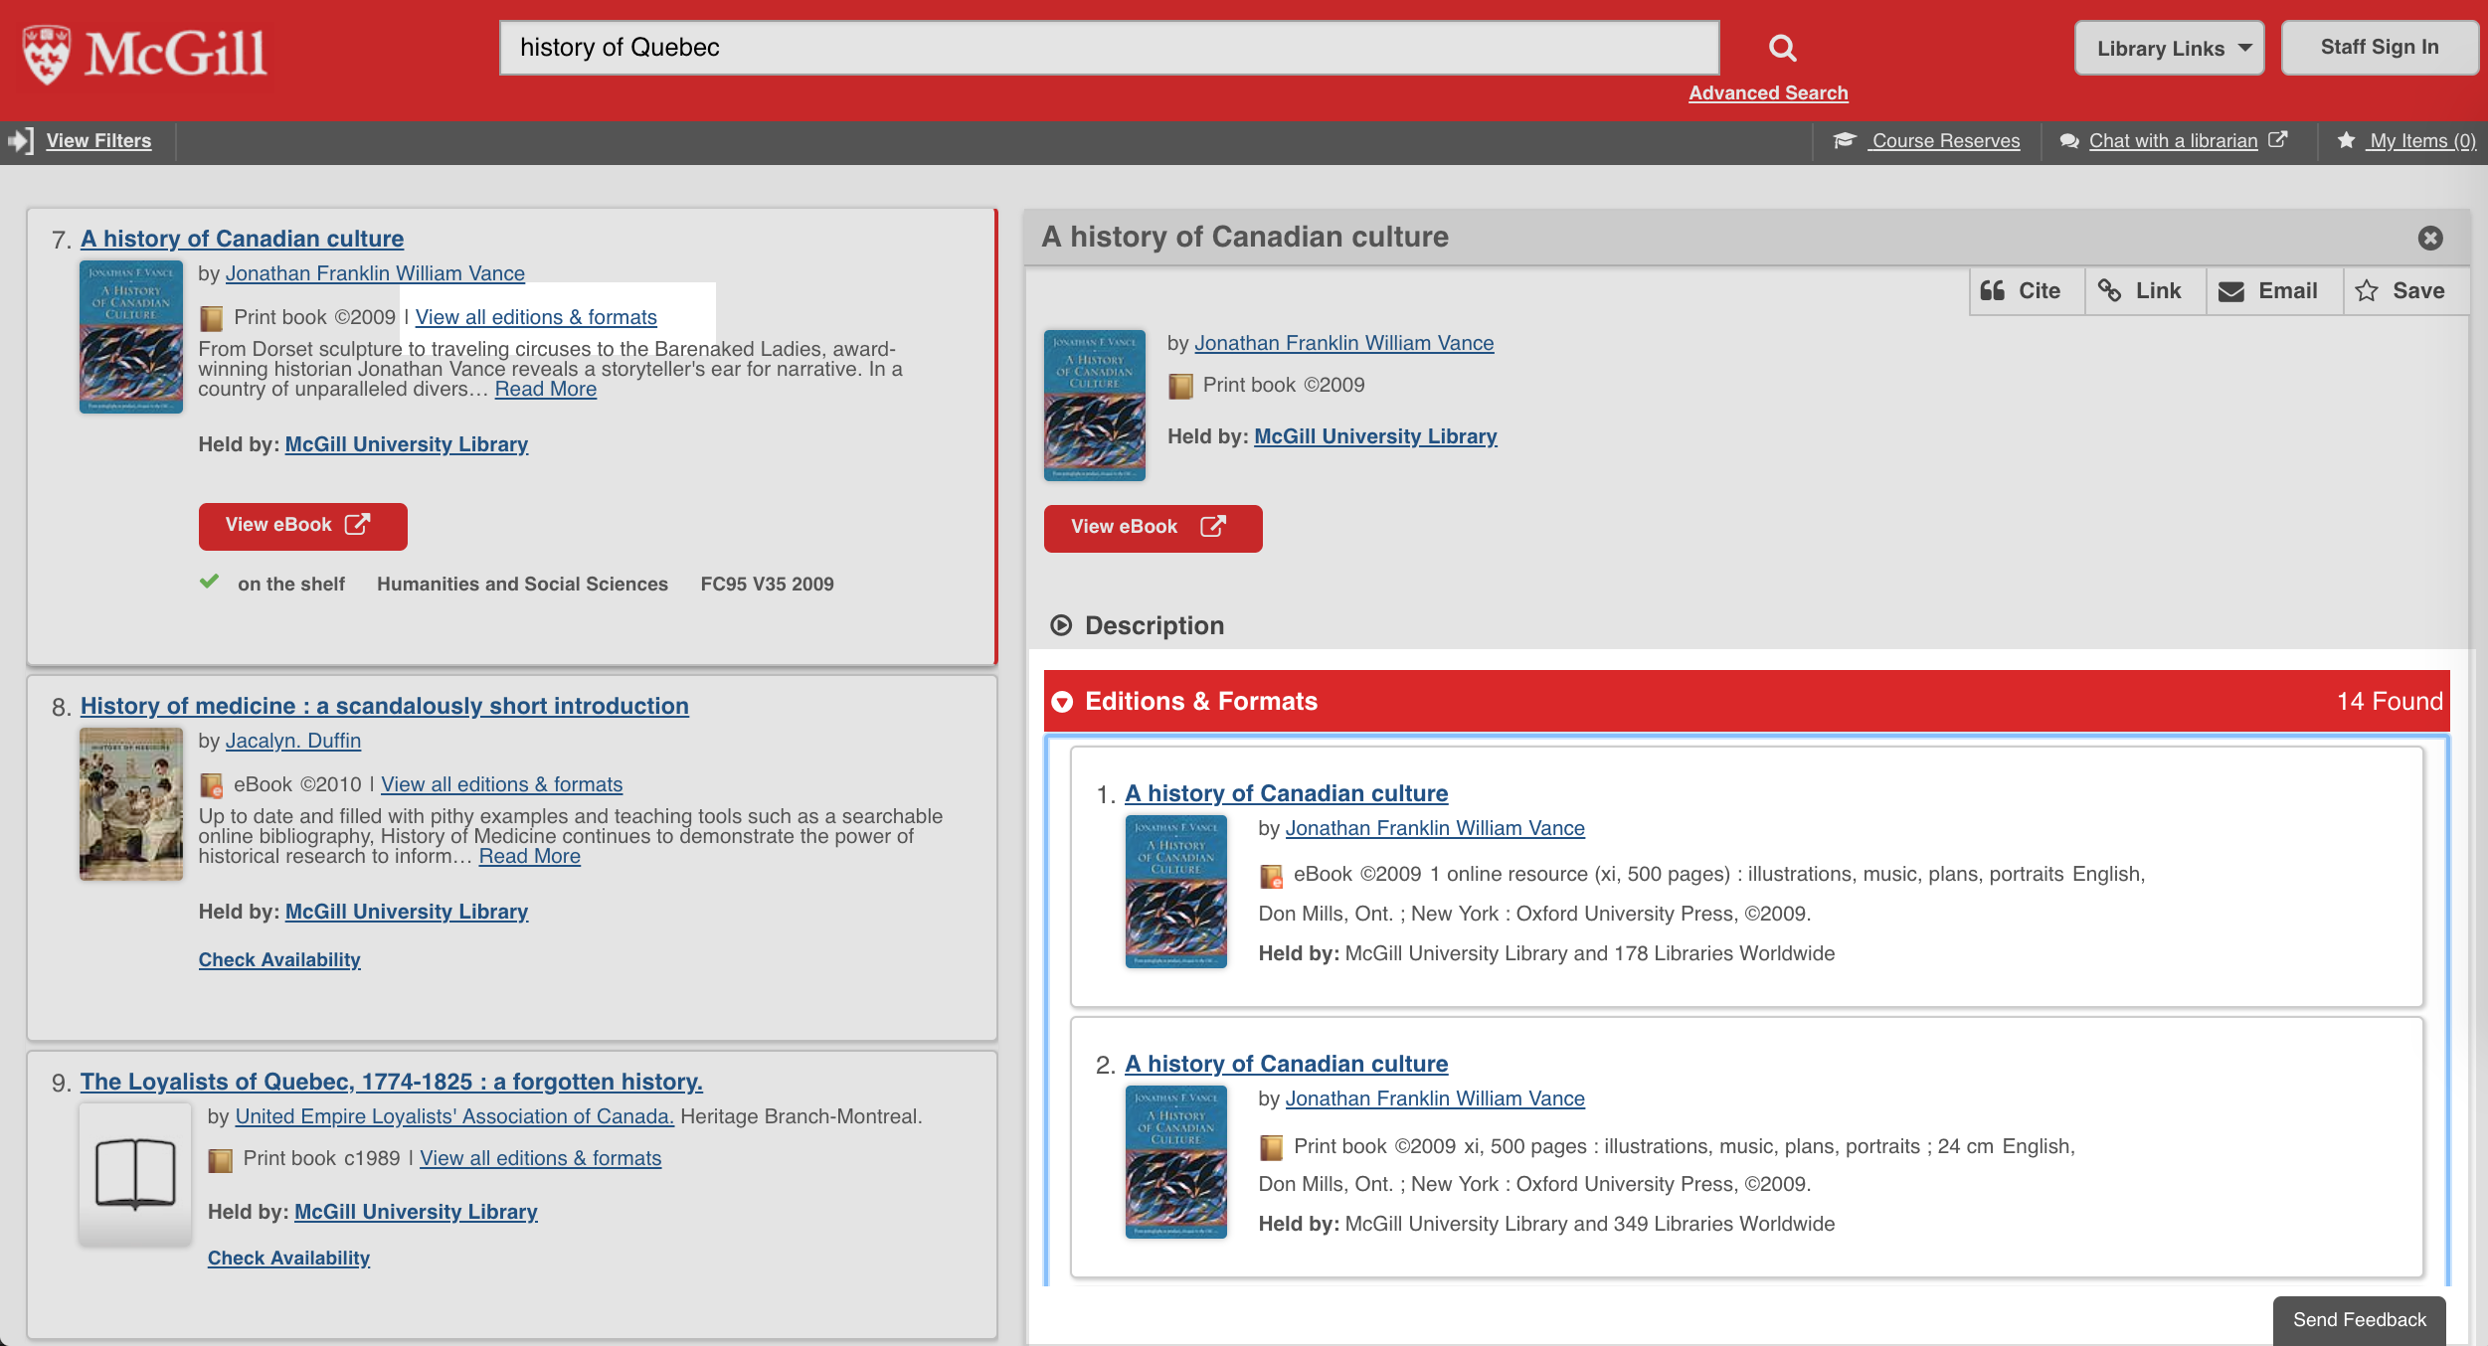The width and height of the screenshot is (2488, 1346).
Task: Click edition 1 author link
Action: click(x=1435, y=828)
